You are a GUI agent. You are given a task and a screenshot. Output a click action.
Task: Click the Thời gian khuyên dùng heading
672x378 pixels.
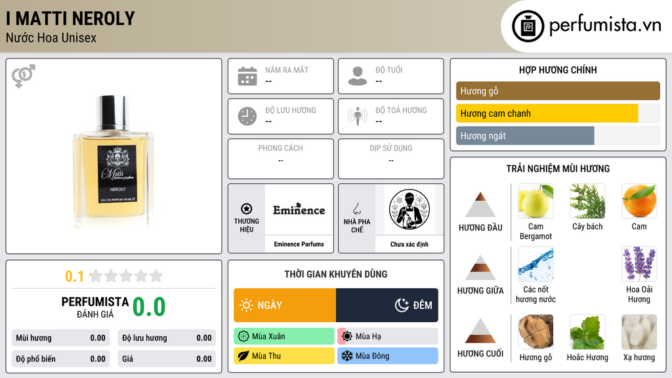click(336, 274)
